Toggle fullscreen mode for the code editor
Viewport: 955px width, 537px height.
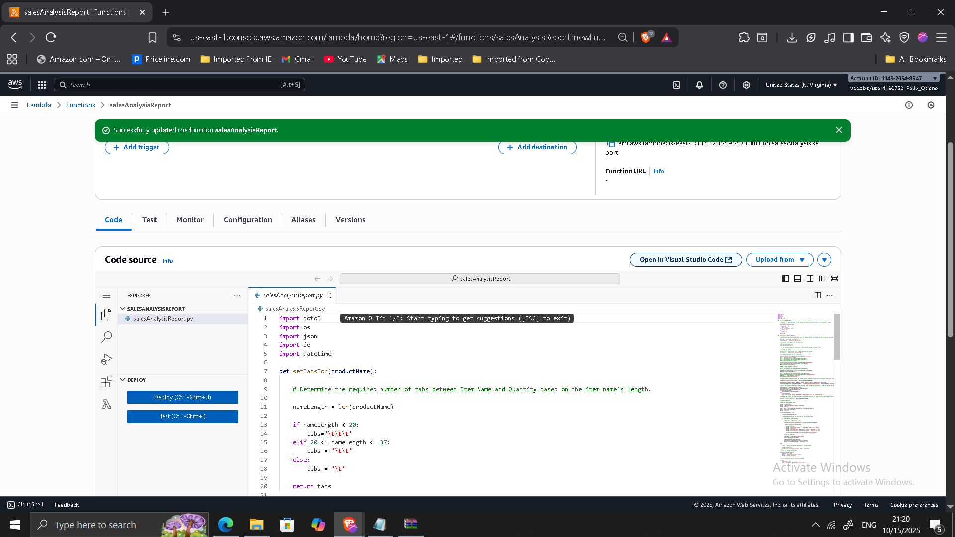pyautogui.click(x=835, y=278)
